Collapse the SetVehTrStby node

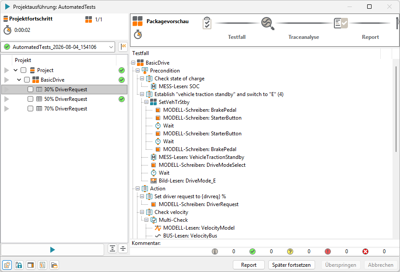coord(147,102)
